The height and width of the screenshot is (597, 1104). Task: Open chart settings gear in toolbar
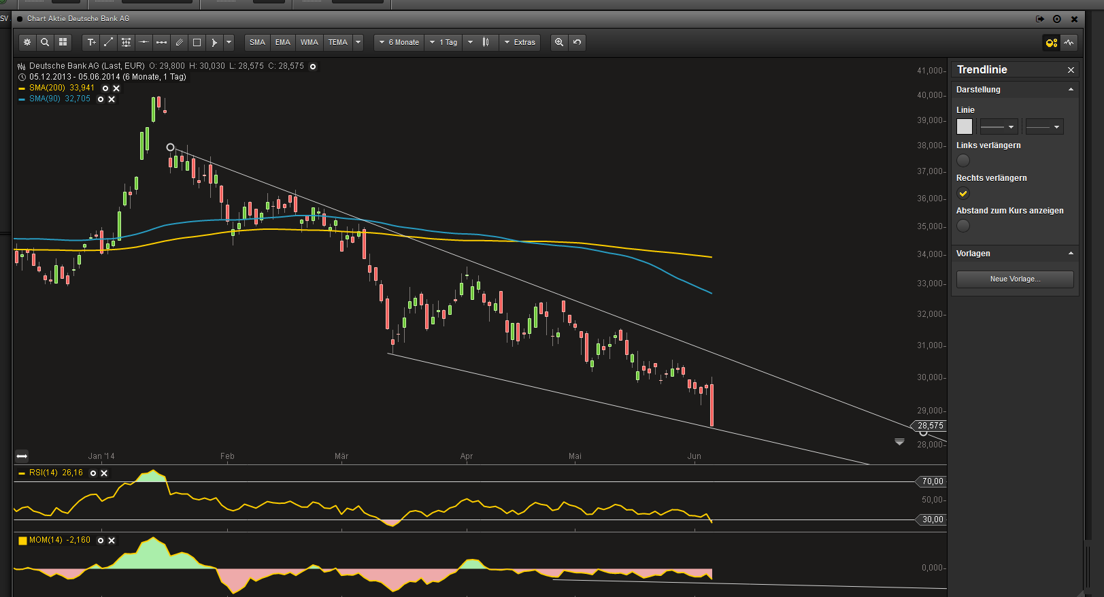click(x=27, y=42)
